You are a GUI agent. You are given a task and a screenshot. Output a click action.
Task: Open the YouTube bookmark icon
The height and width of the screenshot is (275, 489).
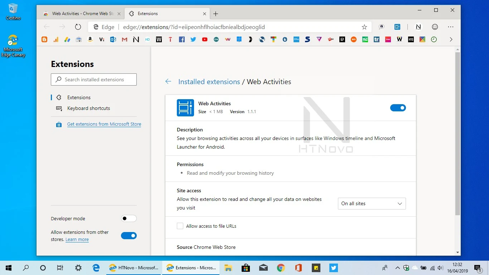click(x=205, y=40)
